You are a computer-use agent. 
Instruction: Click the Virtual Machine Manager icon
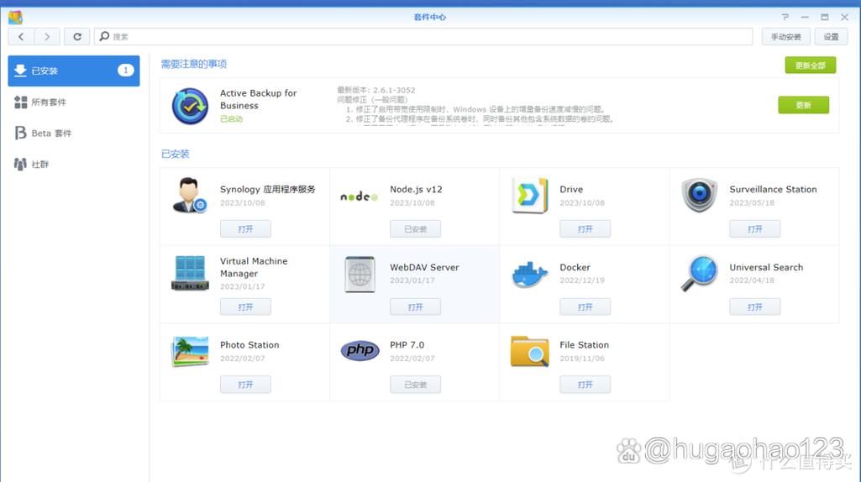[x=190, y=273]
